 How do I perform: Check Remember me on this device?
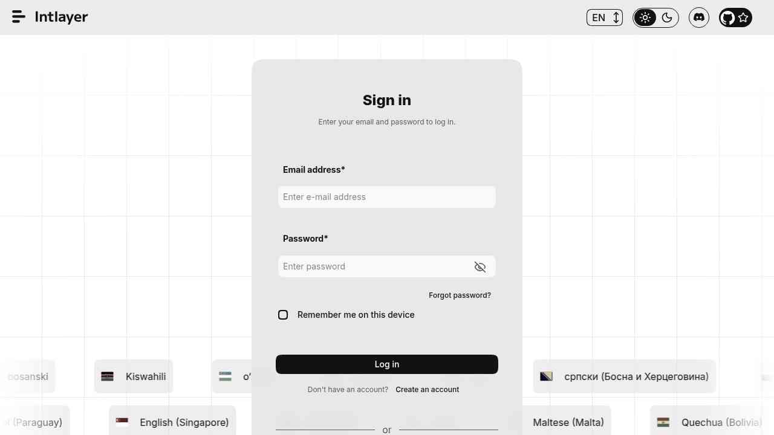click(283, 315)
